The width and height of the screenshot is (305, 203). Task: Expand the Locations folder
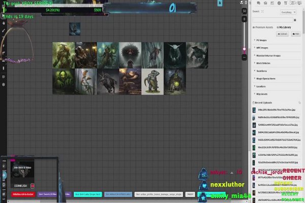(277, 86)
